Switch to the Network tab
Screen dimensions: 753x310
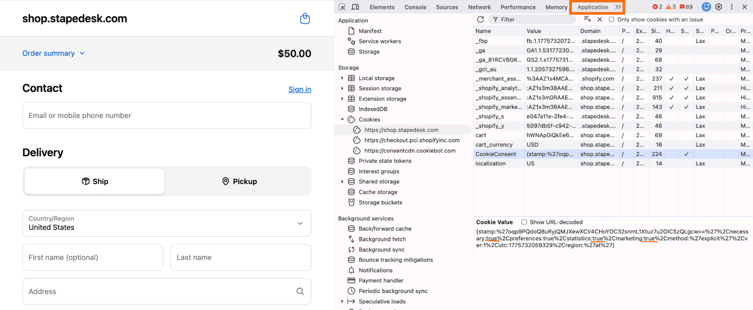click(x=480, y=7)
